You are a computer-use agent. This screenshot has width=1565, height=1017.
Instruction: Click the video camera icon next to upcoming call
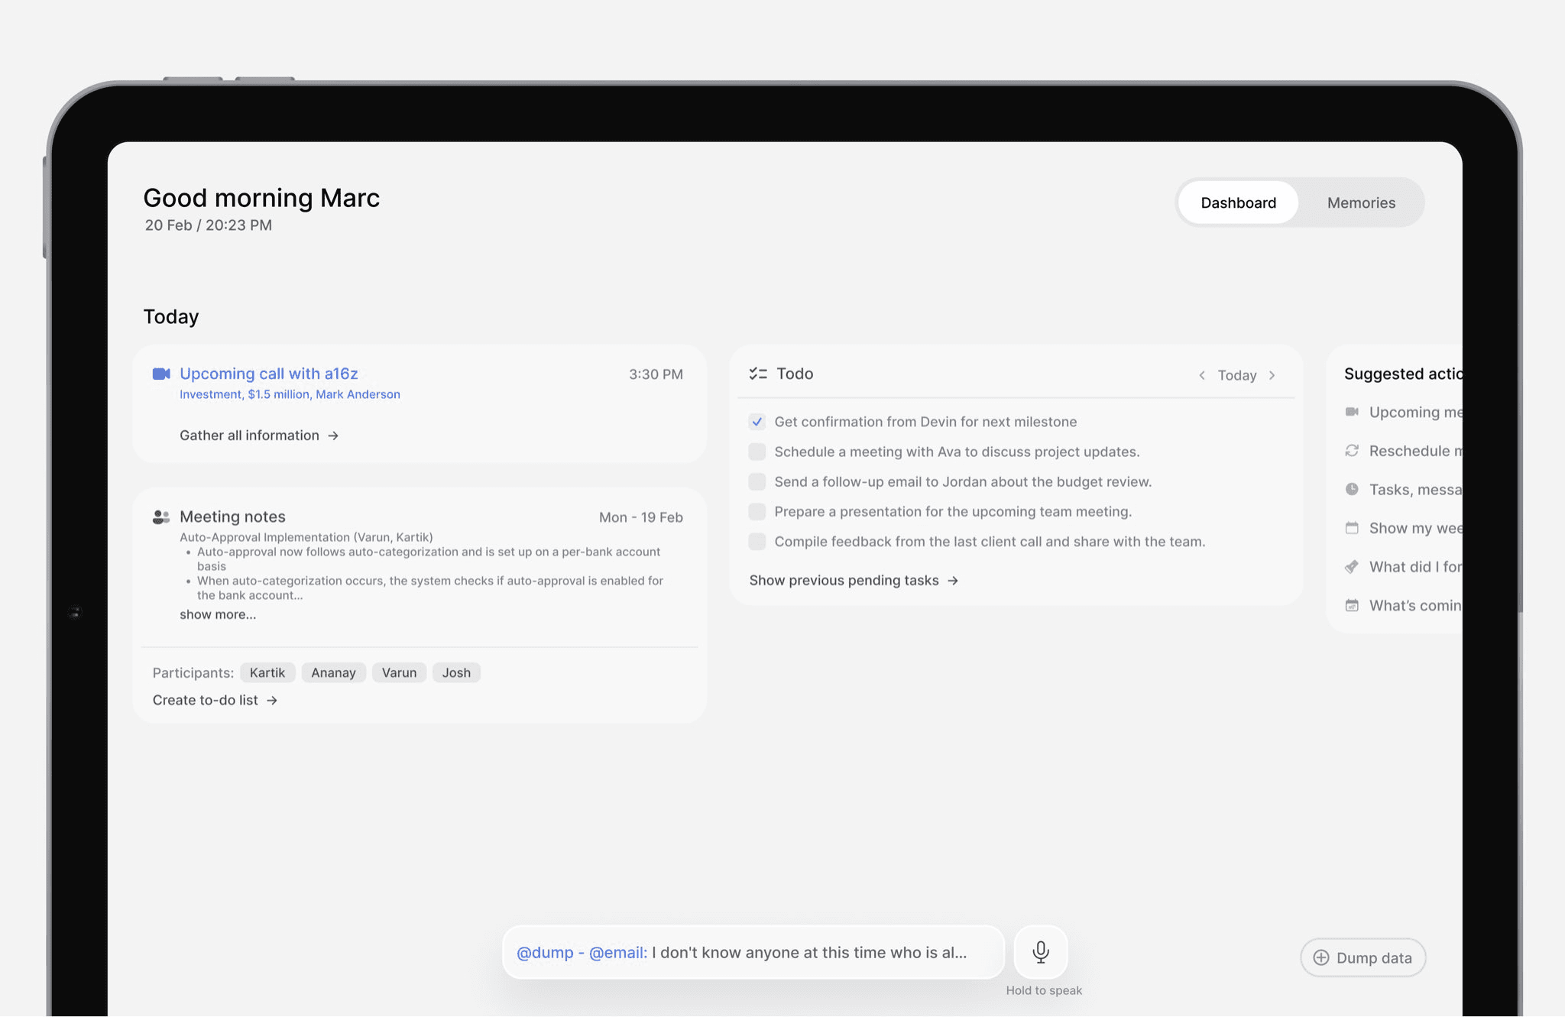point(160,374)
